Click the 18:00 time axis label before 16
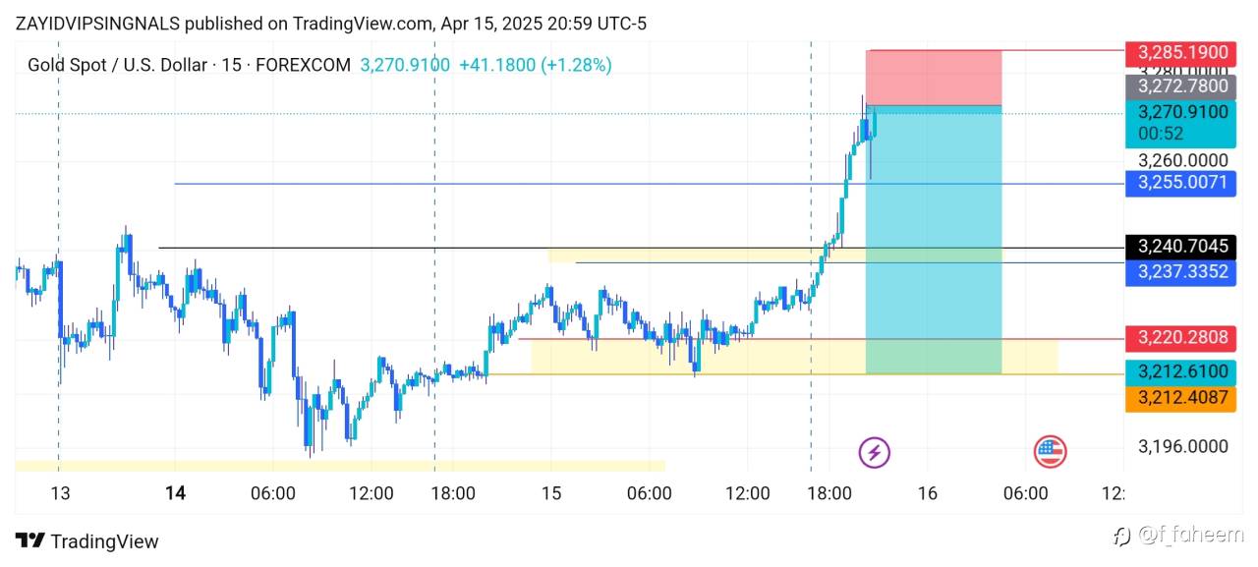 coord(829,492)
